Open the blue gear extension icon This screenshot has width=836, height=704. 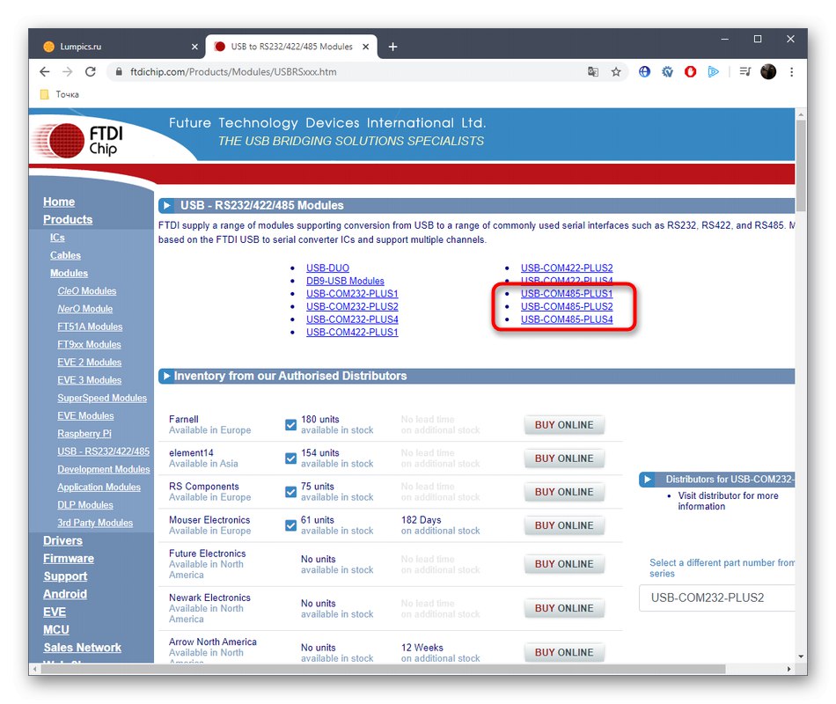coord(668,72)
